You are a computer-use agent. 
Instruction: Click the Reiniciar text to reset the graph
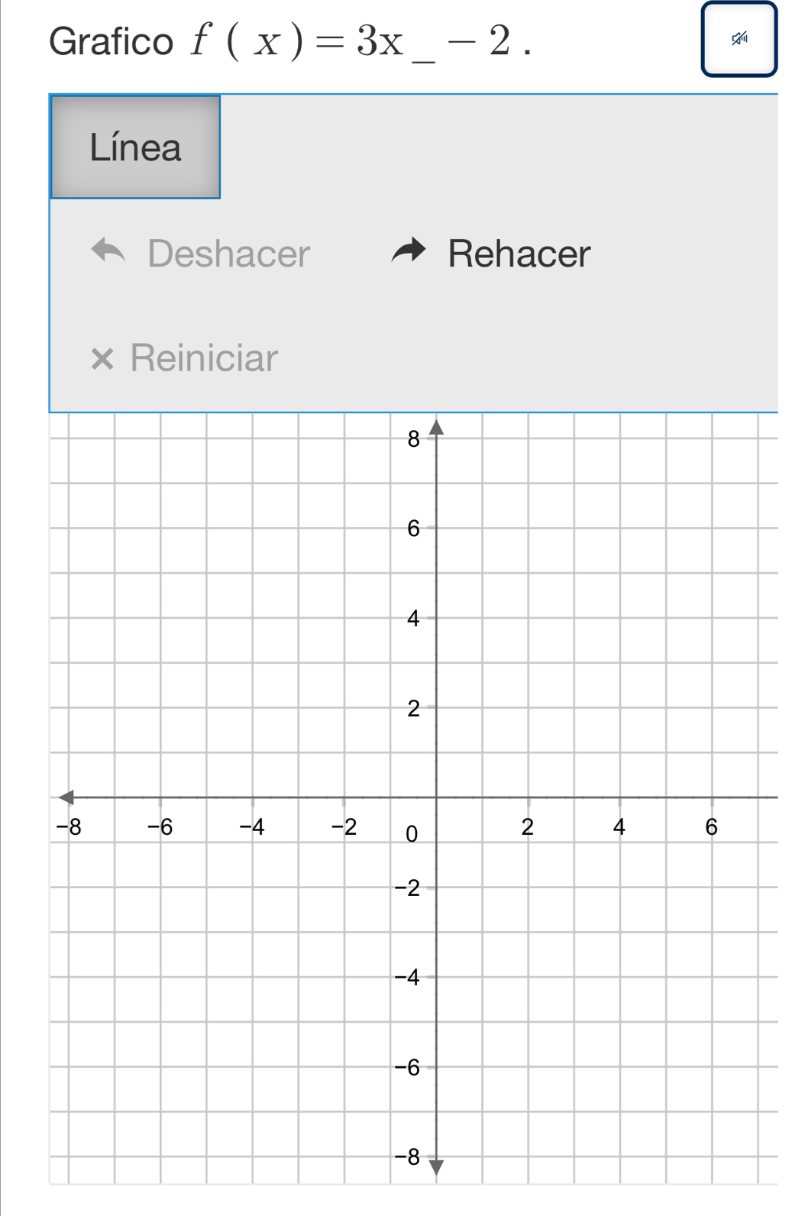coord(204,357)
